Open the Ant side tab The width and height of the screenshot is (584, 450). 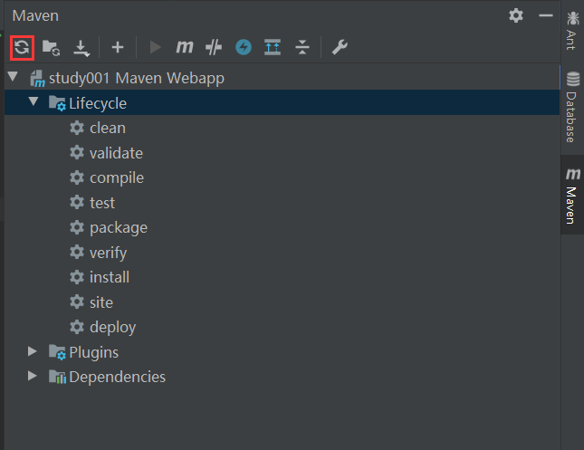[x=572, y=30]
